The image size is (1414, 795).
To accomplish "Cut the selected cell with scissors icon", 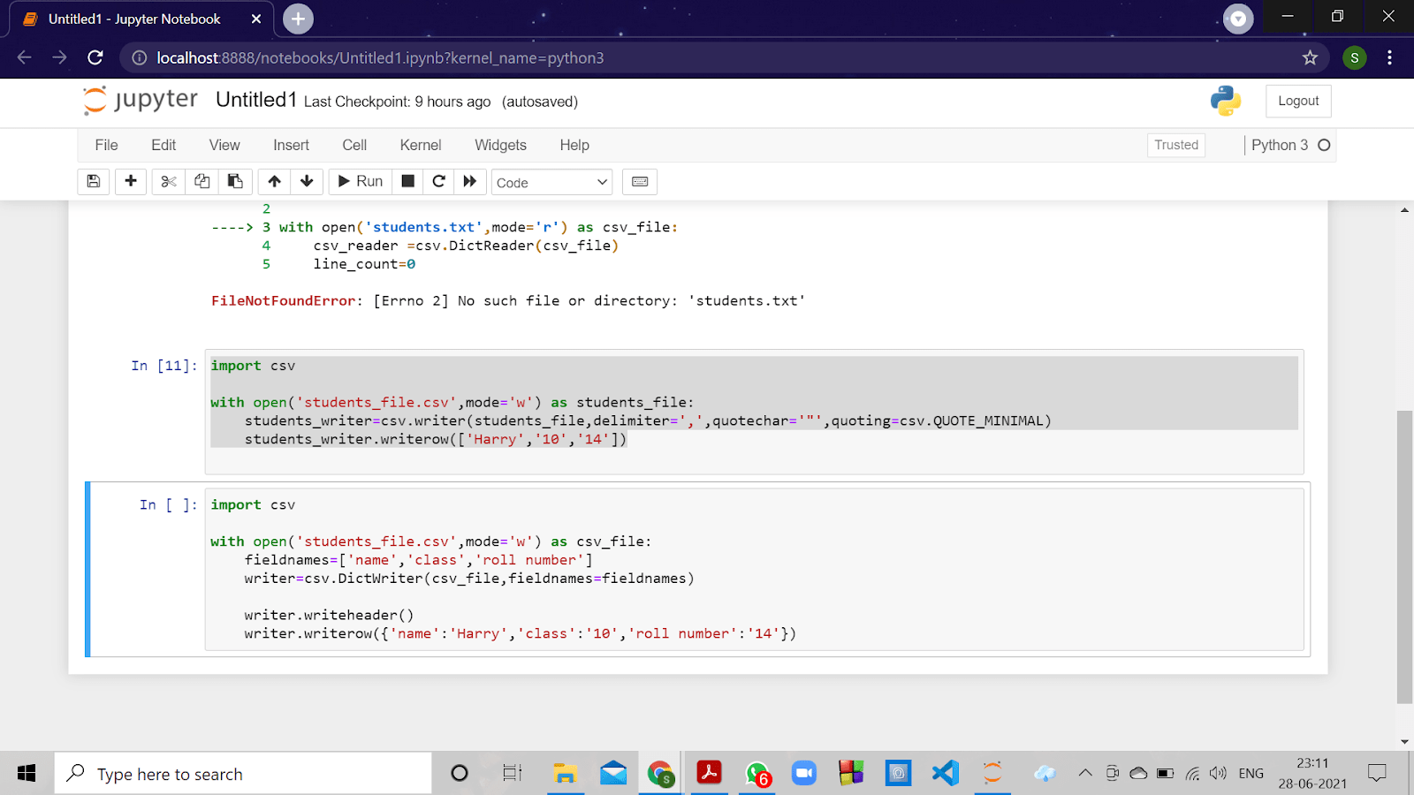I will coord(168,181).
